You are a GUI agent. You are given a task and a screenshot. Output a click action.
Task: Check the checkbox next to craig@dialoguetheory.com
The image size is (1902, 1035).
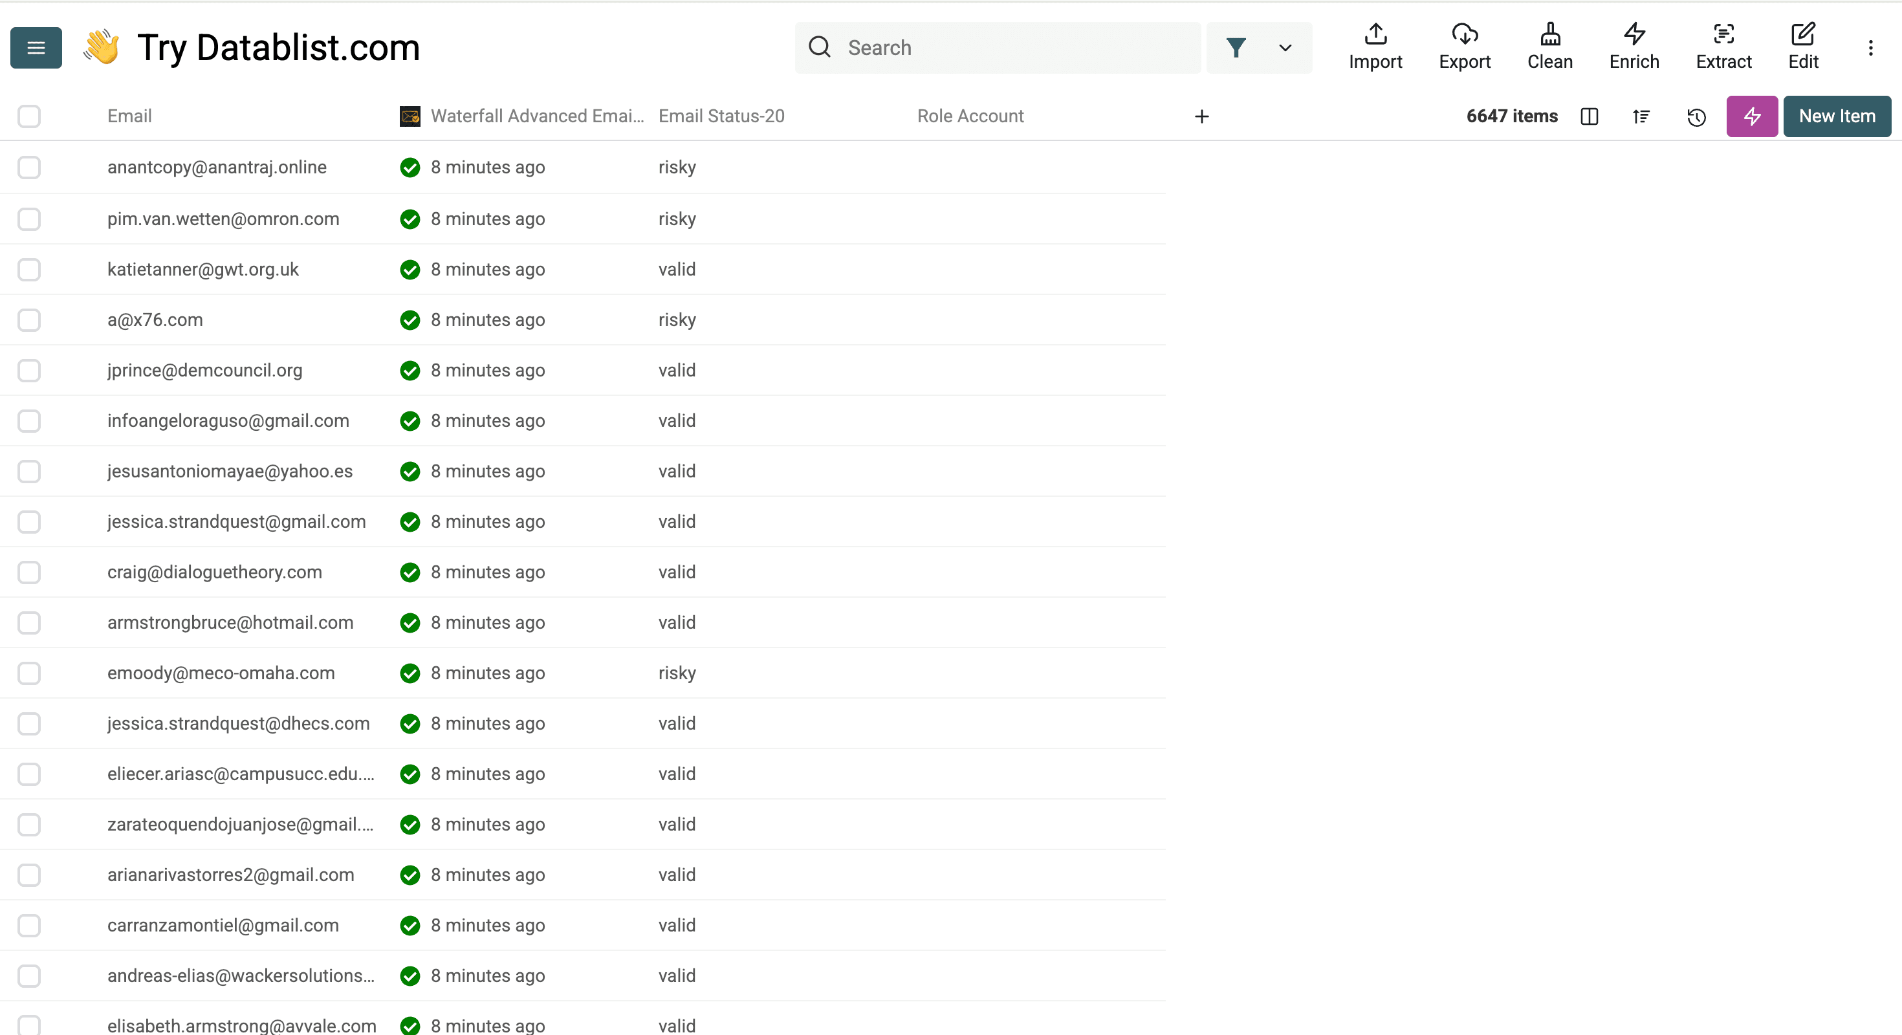29,572
